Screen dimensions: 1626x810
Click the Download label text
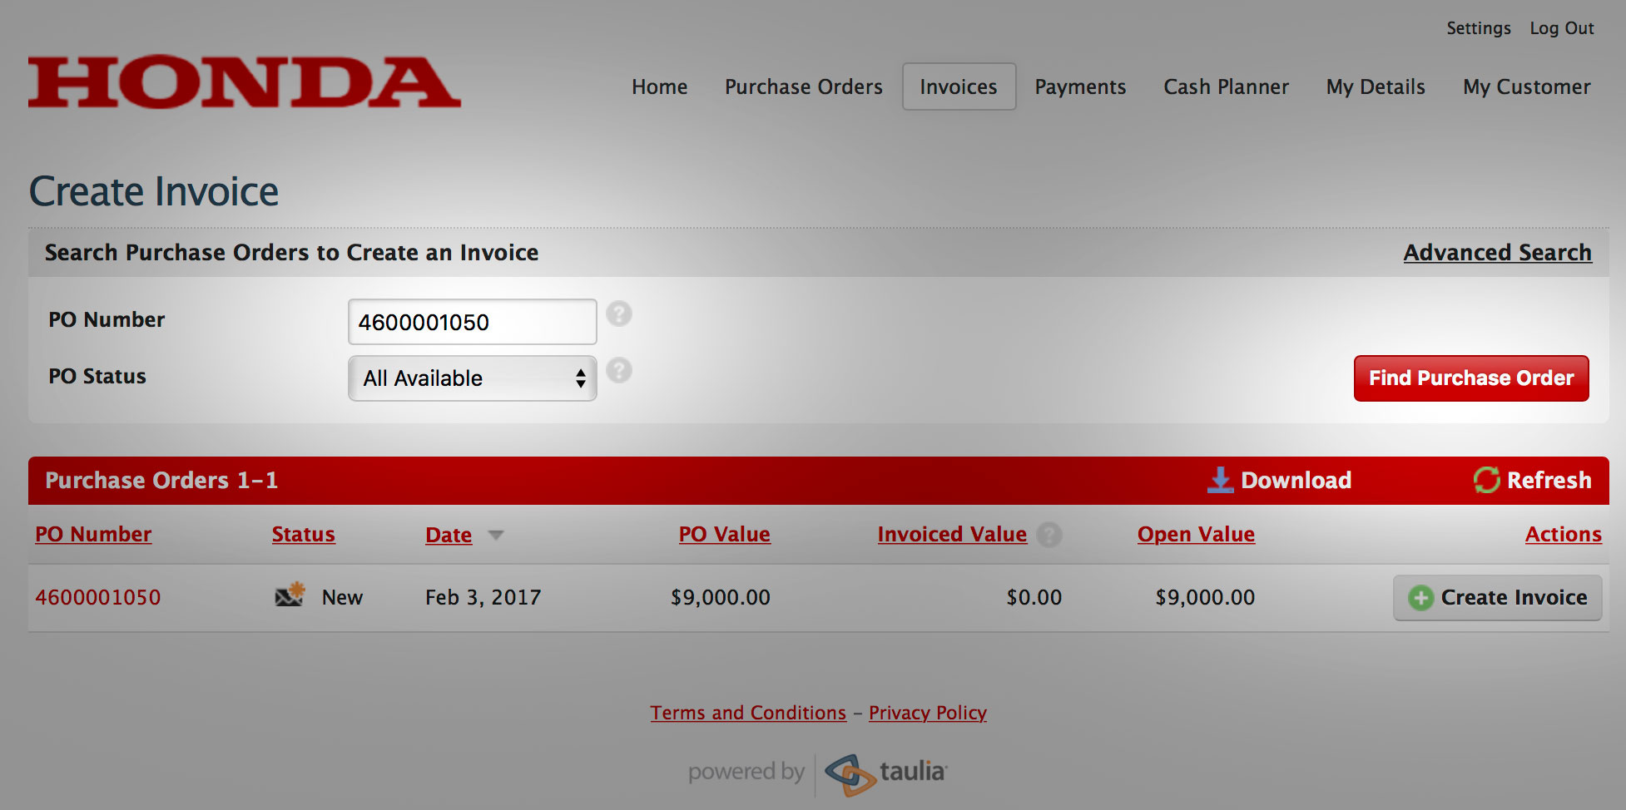point(1296,480)
